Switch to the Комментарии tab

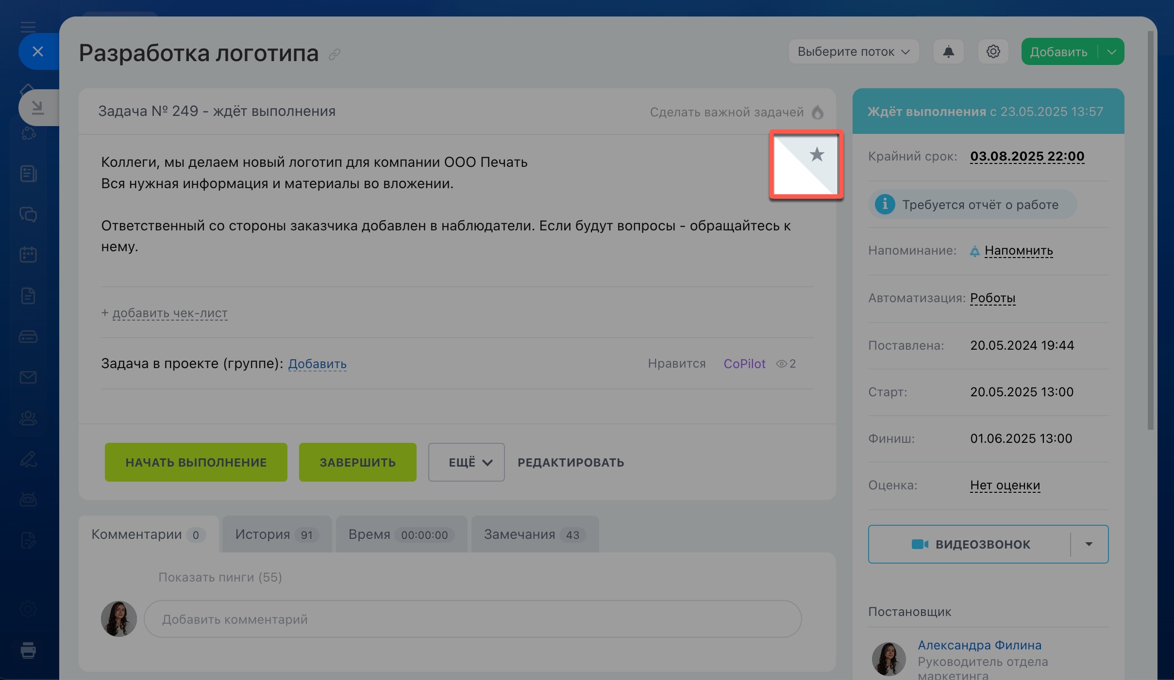tap(149, 534)
